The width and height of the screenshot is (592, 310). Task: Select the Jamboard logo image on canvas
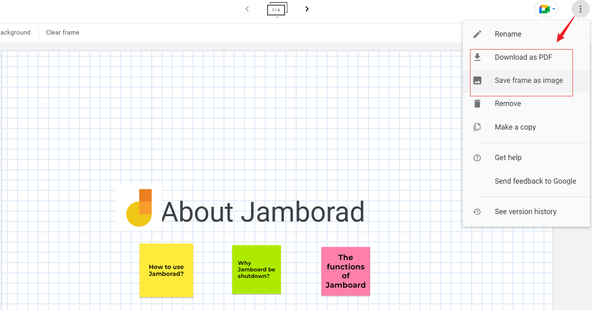(x=139, y=208)
